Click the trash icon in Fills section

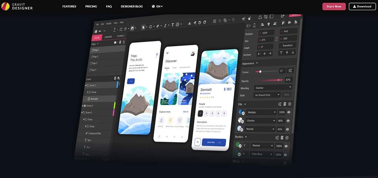tap(285, 104)
